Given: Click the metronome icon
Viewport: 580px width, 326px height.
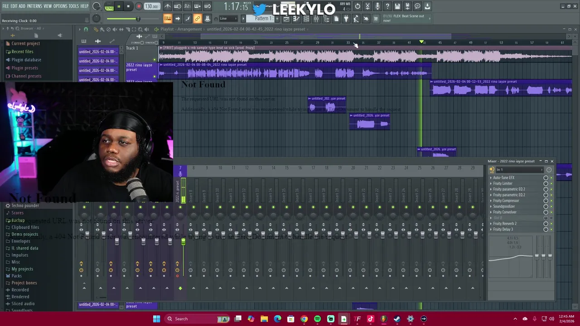Looking at the screenshot, I should click(x=168, y=6).
